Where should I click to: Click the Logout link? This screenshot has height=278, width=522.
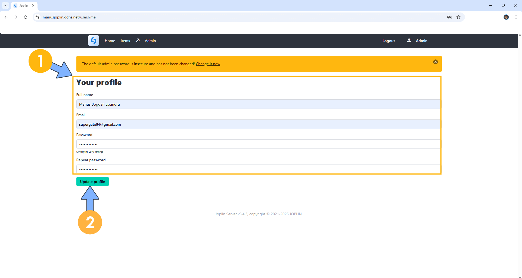[x=389, y=41]
